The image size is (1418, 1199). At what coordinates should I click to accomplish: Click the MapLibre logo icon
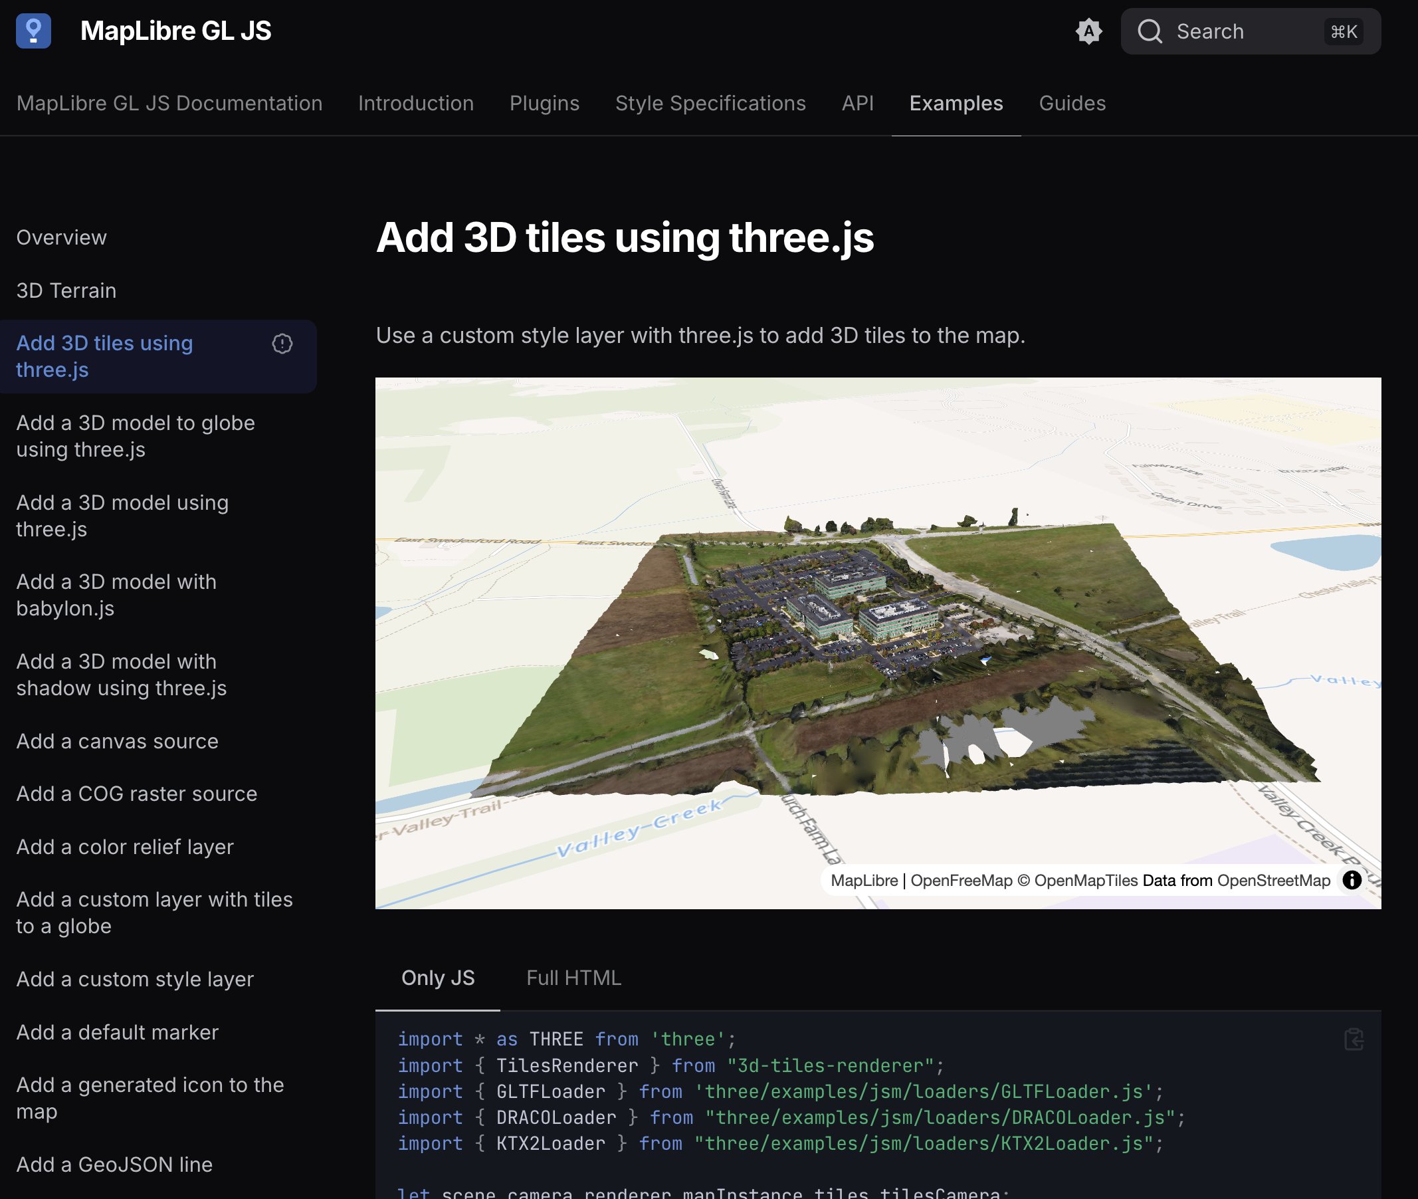33,31
